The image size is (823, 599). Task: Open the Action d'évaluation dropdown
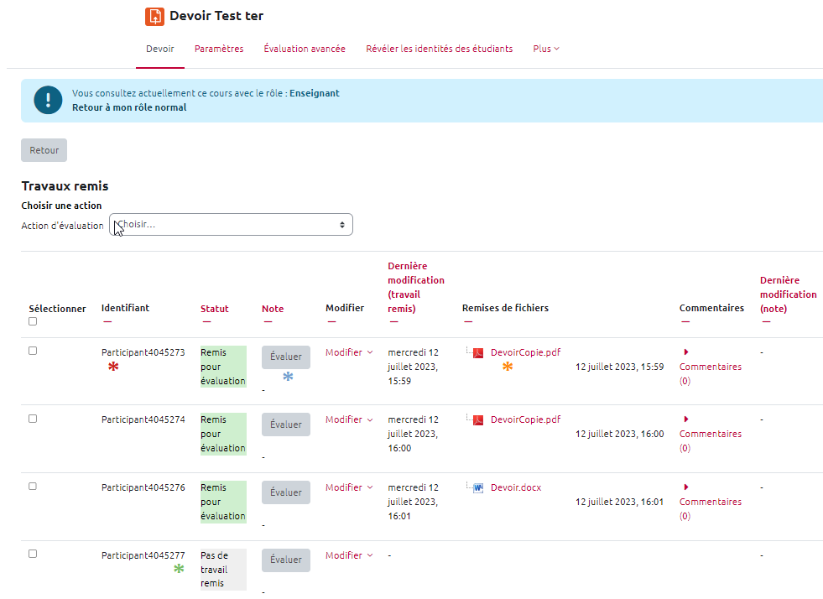pyautogui.click(x=232, y=225)
